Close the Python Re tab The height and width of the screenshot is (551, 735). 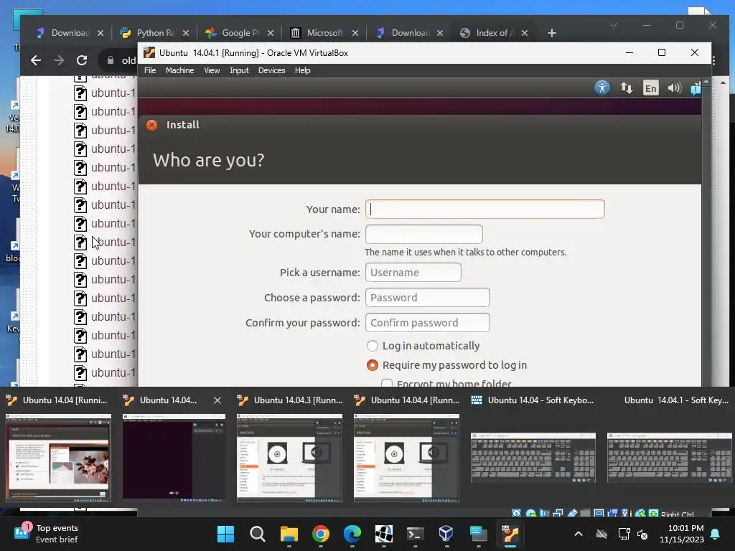tap(186, 33)
